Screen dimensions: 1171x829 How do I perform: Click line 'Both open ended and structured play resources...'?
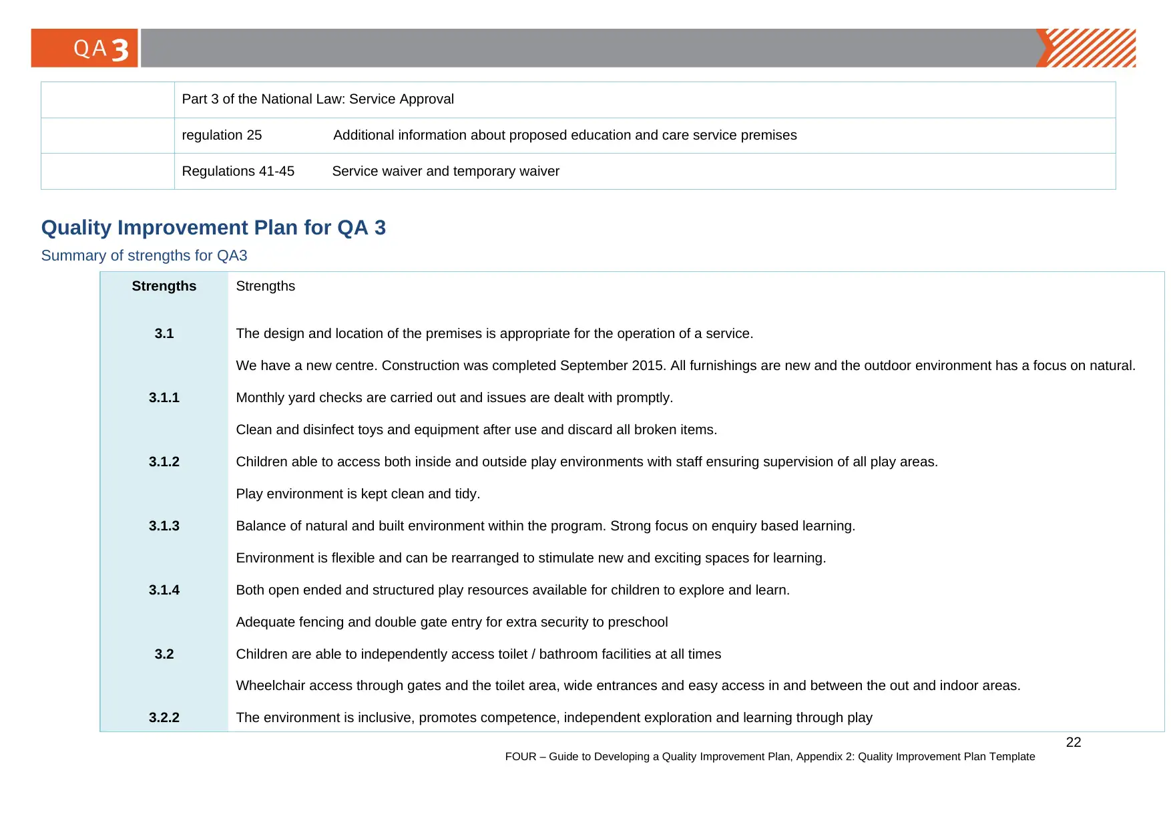pyautogui.click(x=513, y=591)
